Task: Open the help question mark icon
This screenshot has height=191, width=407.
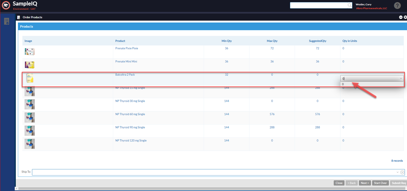Action: (397, 5)
